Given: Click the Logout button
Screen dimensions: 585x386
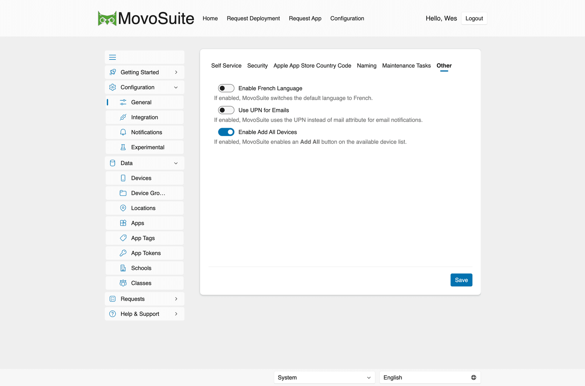Looking at the screenshot, I should click(474, 18).
